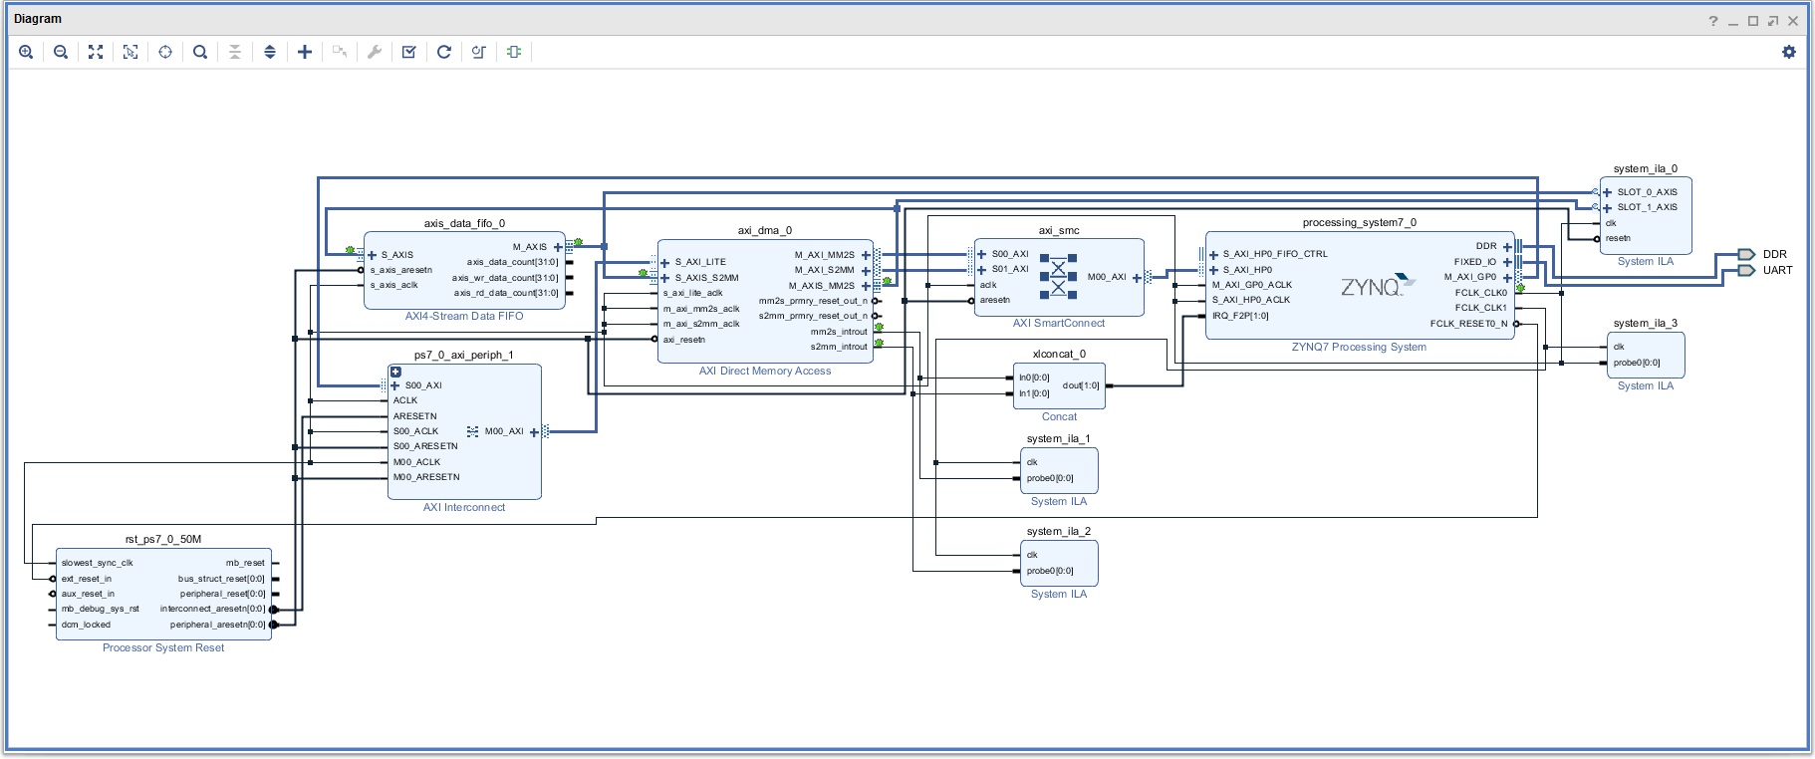Zoom out of the diagram
1815x759 pixels.
coord(61,52)
